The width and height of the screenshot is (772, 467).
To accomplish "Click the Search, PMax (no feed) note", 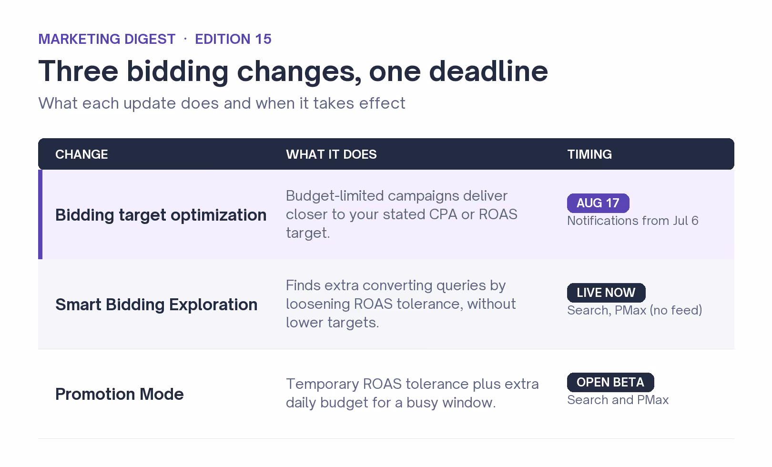I will point(635,310).
